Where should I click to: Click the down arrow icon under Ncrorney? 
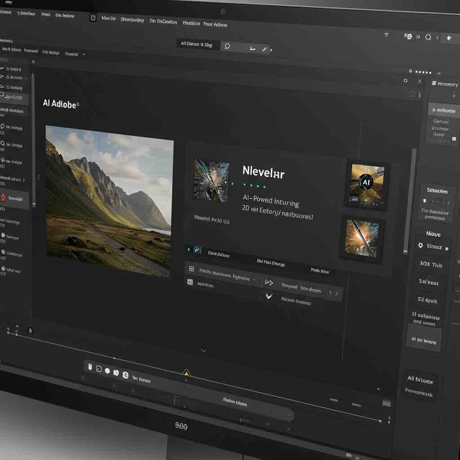click(x=454, y=94)
